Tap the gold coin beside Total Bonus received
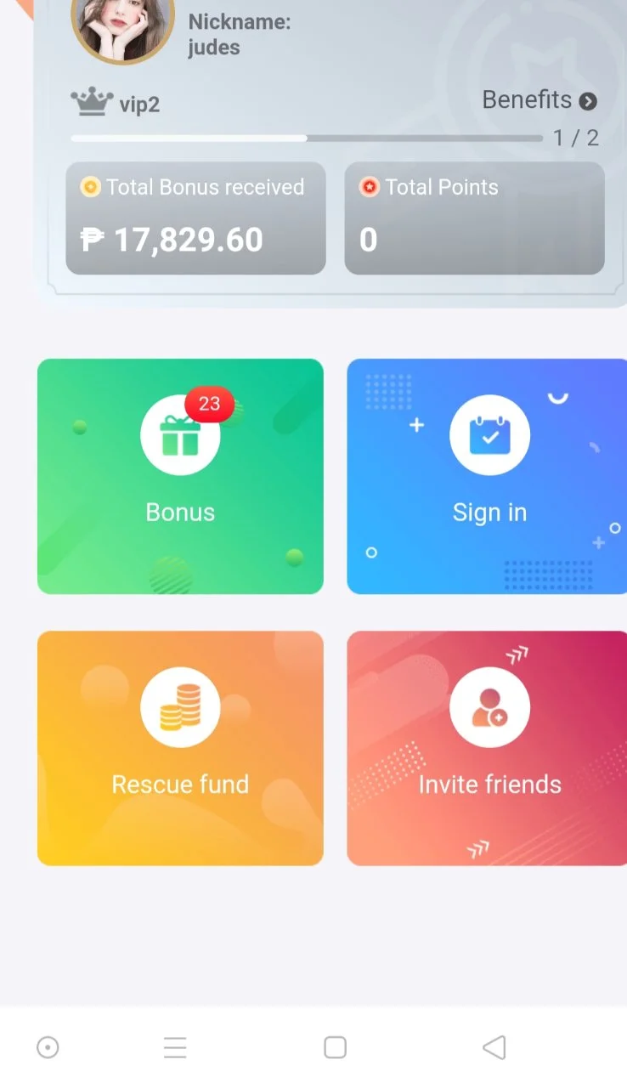 (90, 187)
